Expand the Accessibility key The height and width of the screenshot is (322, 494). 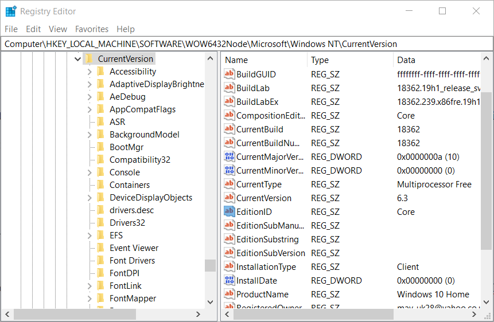[90, 72]
